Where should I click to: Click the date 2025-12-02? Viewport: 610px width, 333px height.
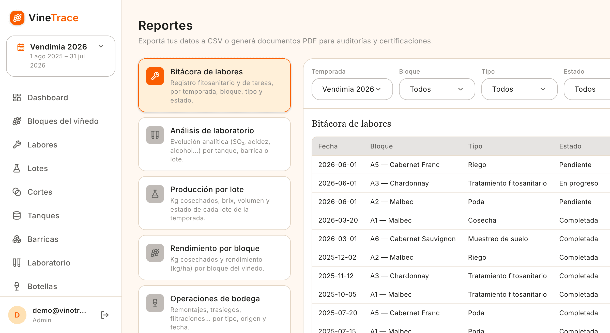337,257
